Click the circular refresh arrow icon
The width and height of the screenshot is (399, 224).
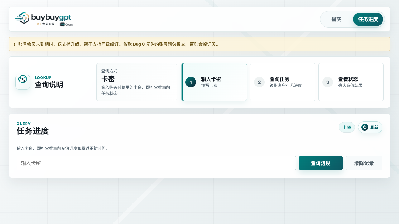tap(365, 127)
